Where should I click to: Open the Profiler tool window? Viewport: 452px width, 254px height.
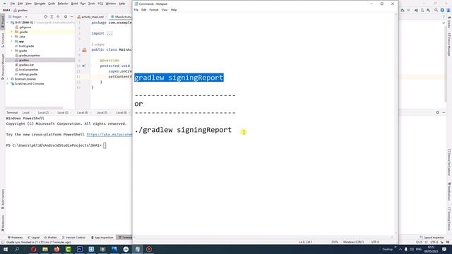tap(50, 237)
